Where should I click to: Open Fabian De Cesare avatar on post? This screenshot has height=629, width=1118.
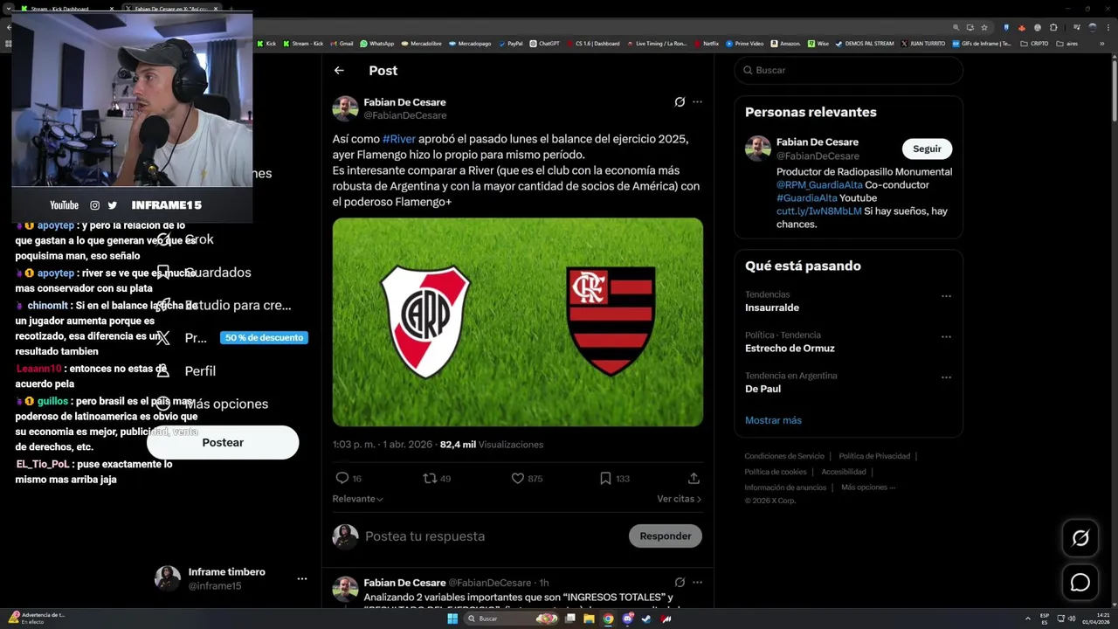(x=345, y=108)
